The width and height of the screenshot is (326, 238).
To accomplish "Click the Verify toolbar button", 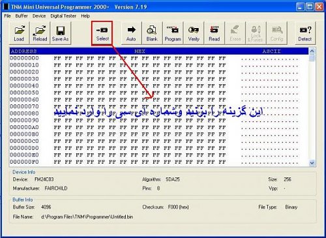I will point(194,33).
